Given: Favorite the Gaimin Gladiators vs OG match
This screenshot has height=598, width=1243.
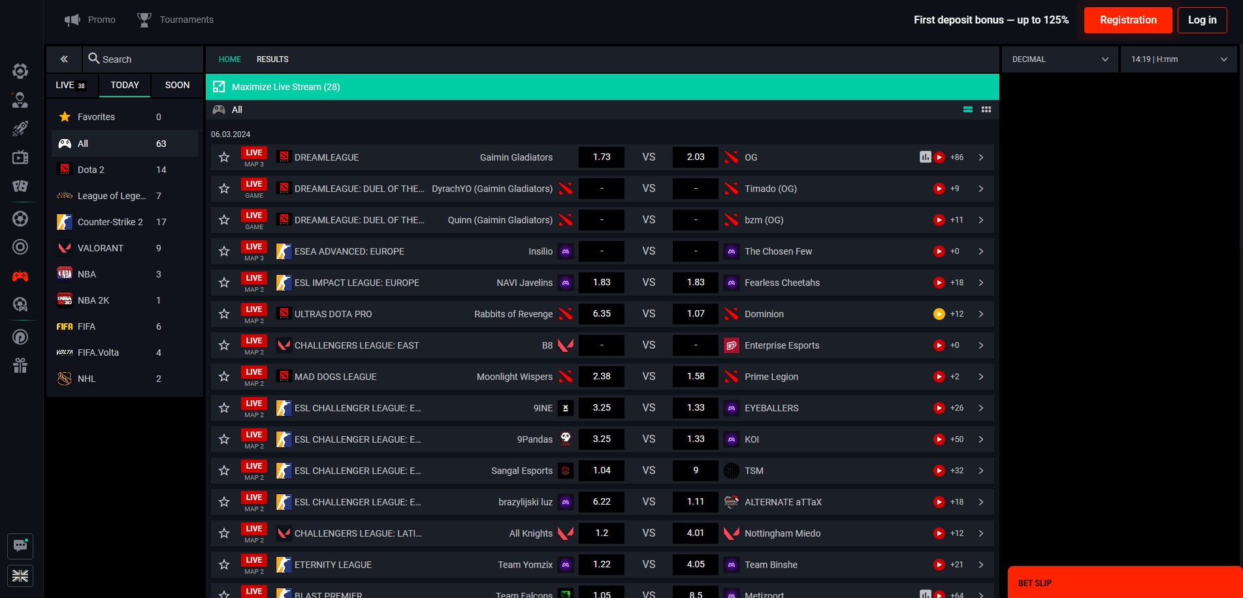Looking at the screenshot, I should (224, 157).
